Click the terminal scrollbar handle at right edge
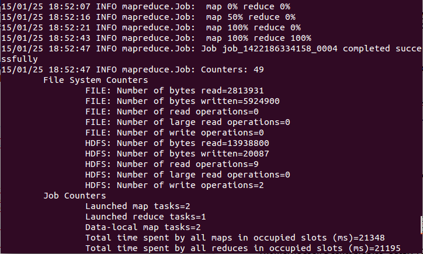Viewport: 423px width, 254px height. (422, 225)
